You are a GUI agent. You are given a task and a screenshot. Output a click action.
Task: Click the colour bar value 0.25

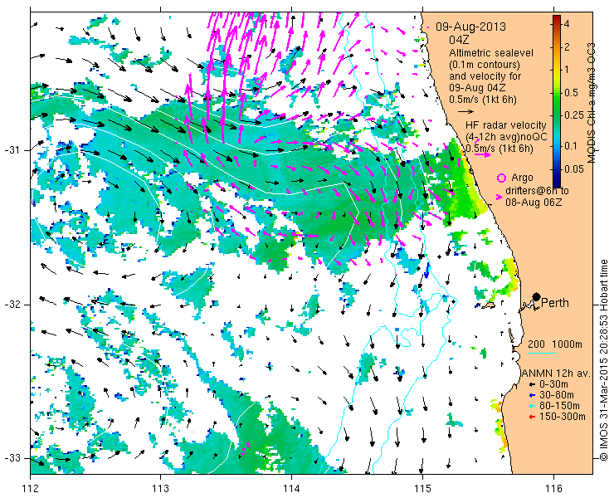573,115
